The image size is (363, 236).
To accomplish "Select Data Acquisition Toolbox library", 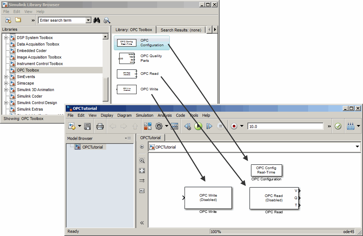I will point(38,44).
